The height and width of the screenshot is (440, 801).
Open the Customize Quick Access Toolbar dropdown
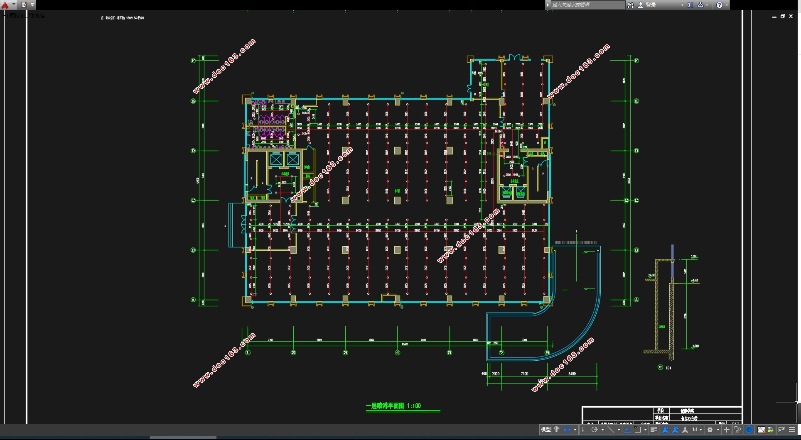pos(32,5)
